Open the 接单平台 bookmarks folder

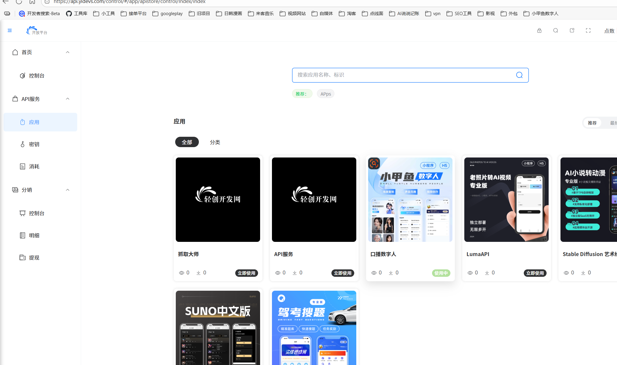(x=133, y=14)
